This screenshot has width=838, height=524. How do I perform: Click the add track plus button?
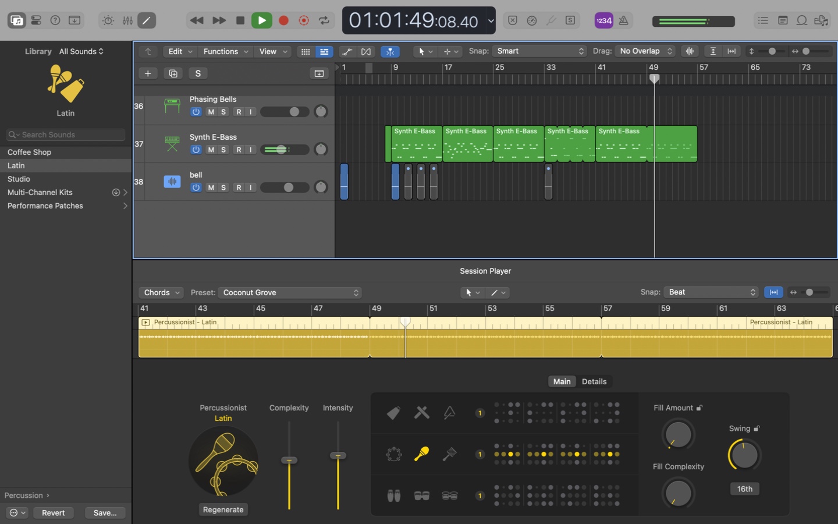click(148, 73)
